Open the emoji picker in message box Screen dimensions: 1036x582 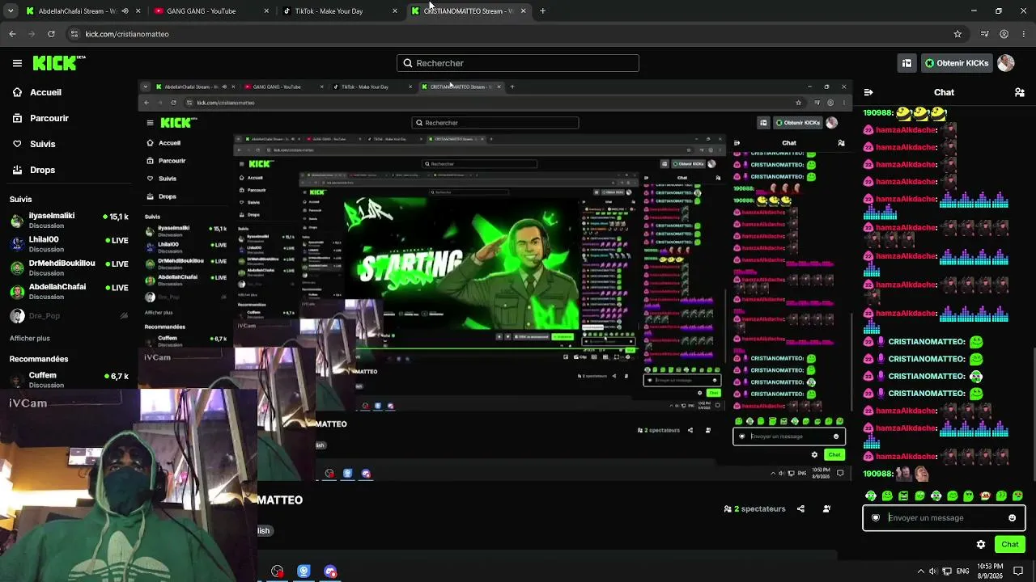(1012, 518)
